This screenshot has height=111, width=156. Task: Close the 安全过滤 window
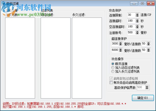pyautogui.click(x=151, y=4)
